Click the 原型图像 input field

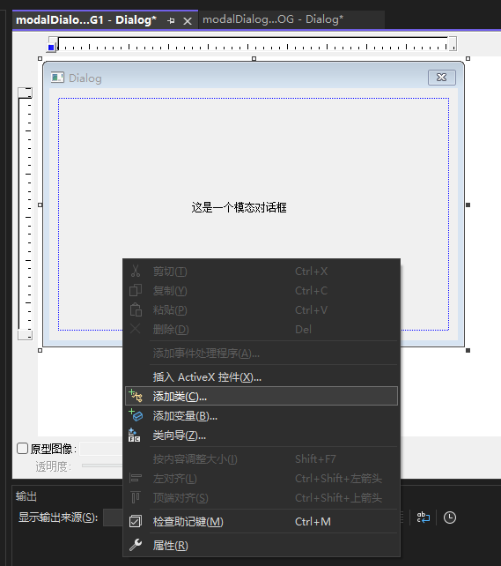point(101,449)
